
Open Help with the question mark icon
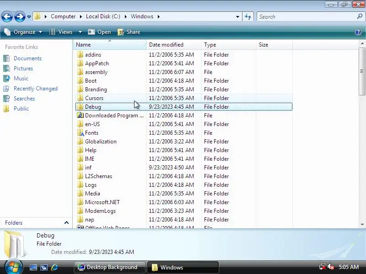[358, 32]
